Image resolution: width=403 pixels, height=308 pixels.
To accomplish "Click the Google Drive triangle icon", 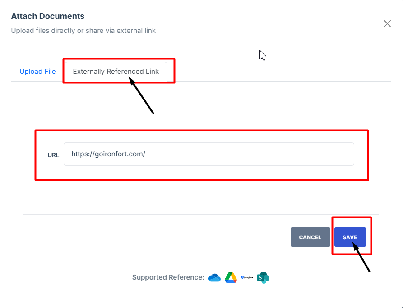I will click(231, 278).
